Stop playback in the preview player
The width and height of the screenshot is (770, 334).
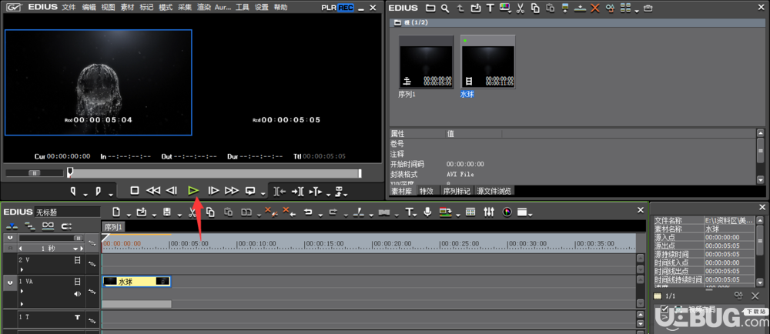click(x=135, y=191)
